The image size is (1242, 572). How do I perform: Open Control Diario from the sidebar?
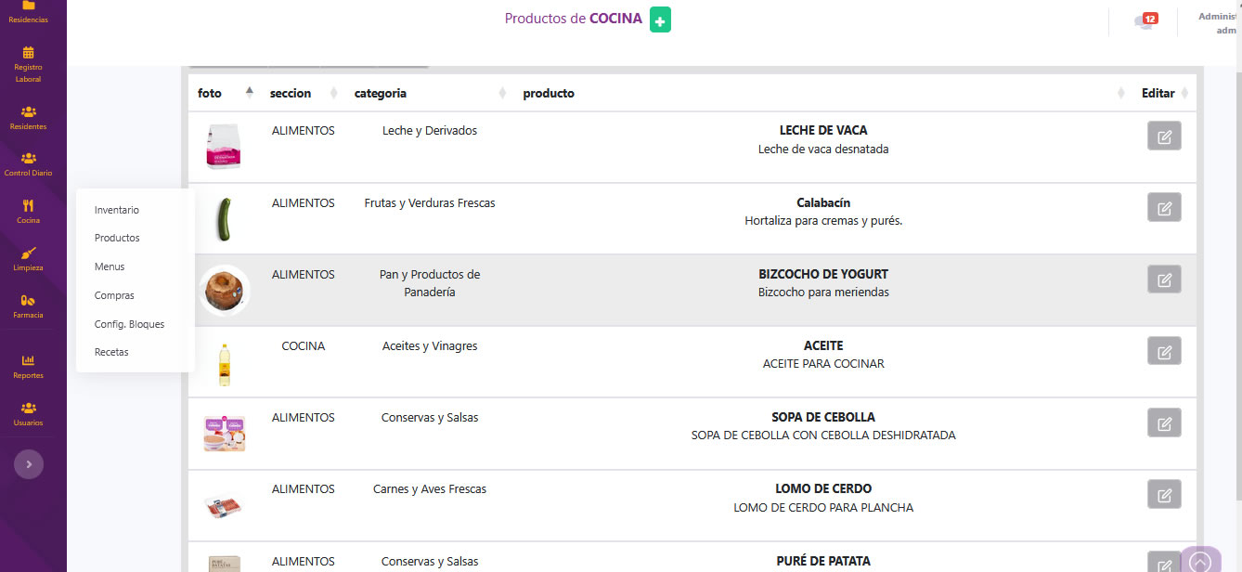(28, 163)
